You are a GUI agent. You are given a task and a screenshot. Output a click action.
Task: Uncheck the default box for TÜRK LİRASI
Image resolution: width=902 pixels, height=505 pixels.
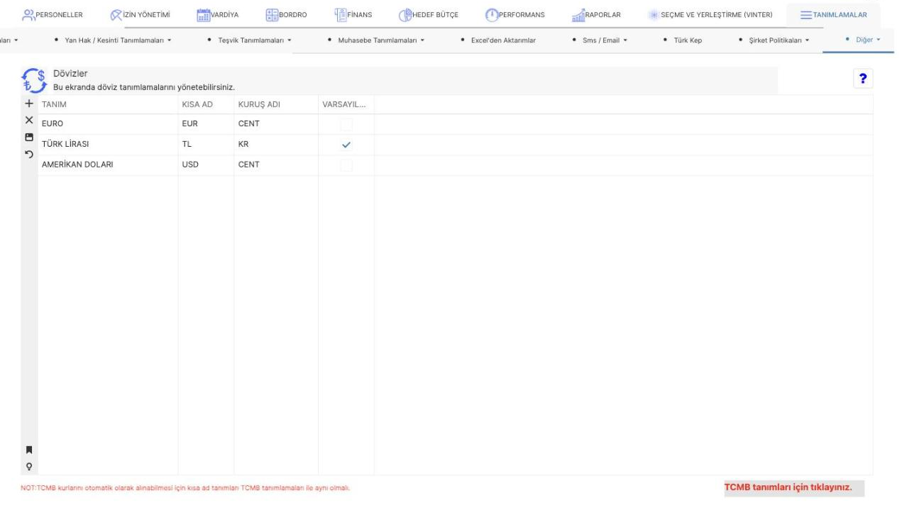click(x=346, y=145)
